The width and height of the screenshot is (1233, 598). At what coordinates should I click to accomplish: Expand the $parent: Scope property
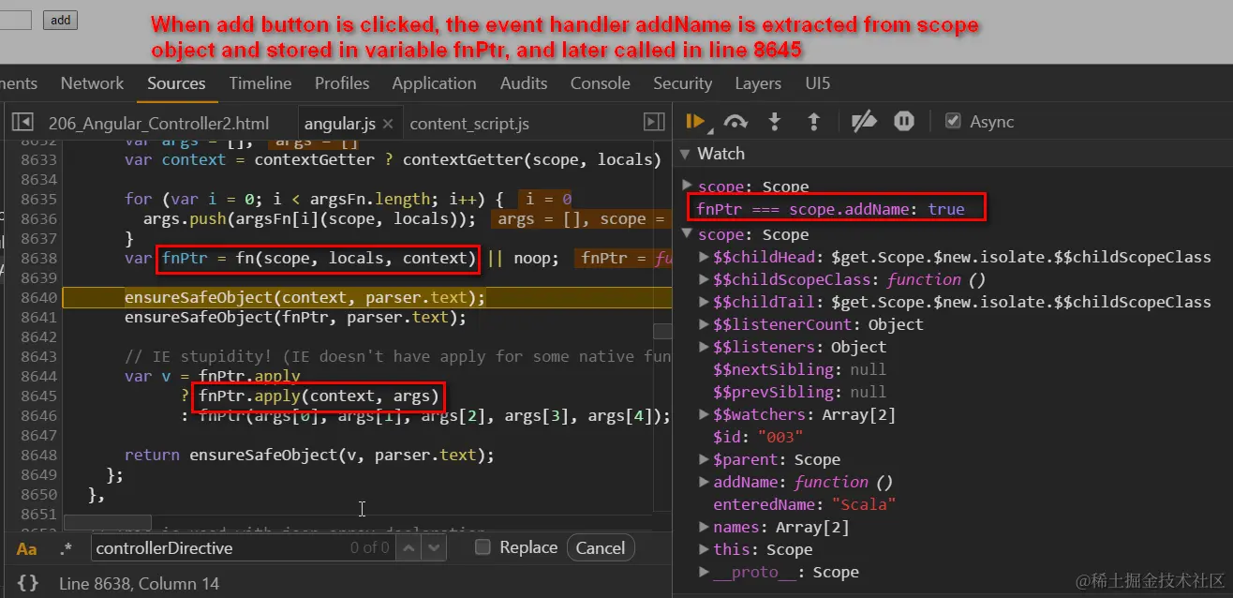pos(705,460)
